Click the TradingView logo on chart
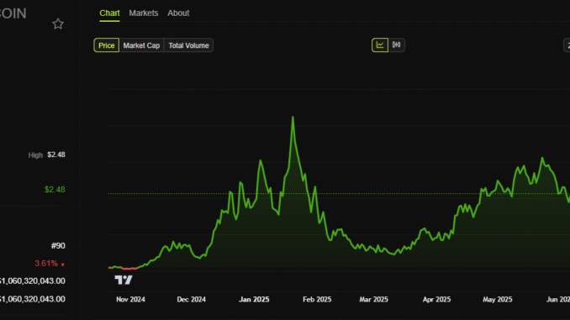The image size is (570, 320). (124, 280)
